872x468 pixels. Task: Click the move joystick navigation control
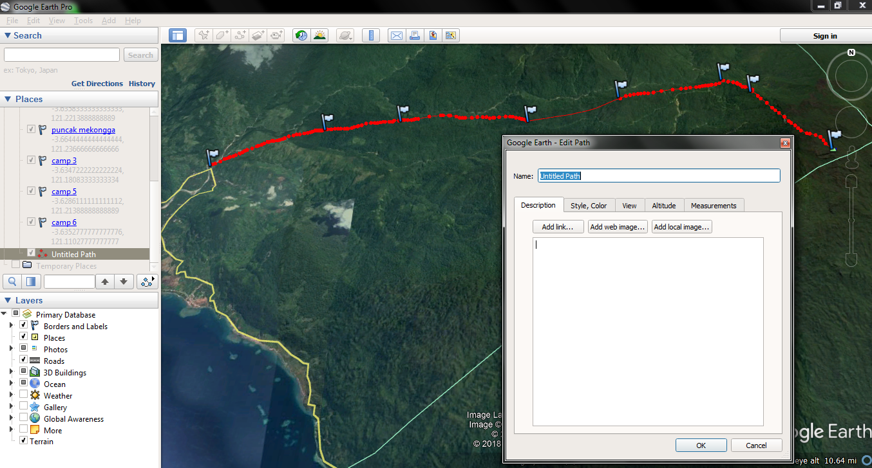(x=851, y=122)
